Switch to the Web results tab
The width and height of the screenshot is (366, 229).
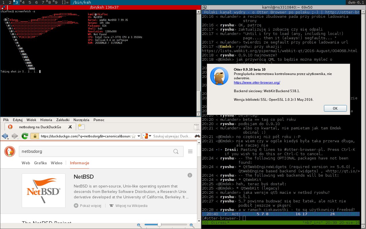click(x=26, y=163)
